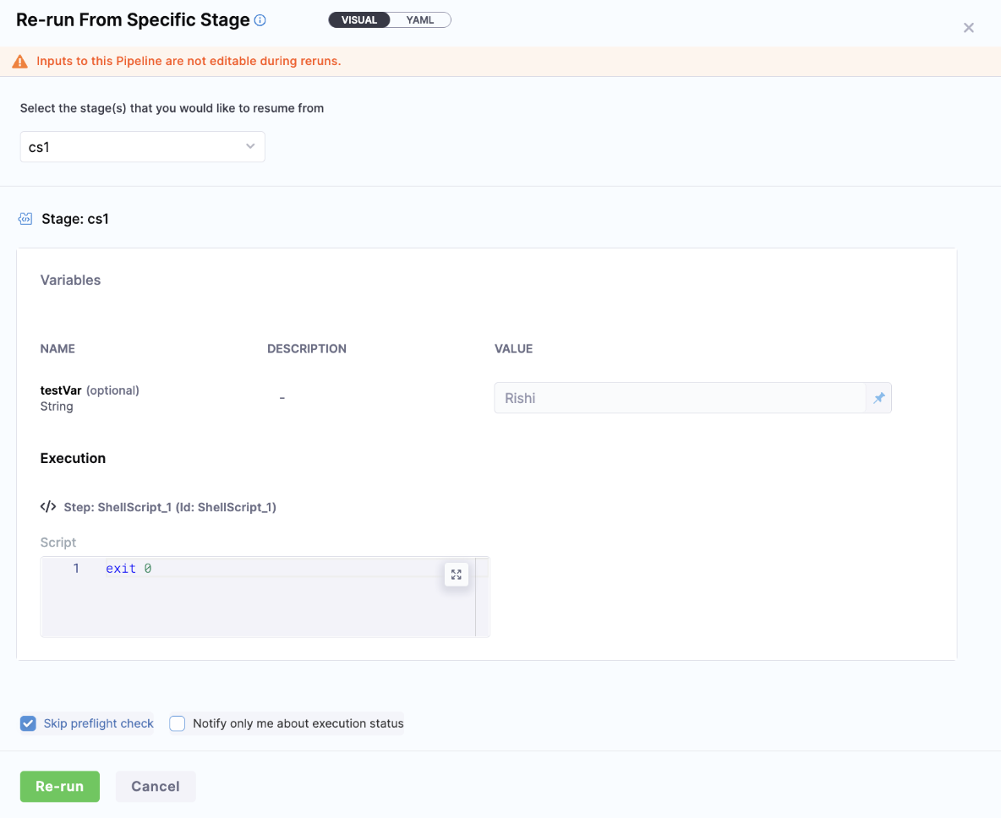Click the info icon beside the Re-run title
The height and width of the screenshot is (818, 1001).
tap(260, 20)
